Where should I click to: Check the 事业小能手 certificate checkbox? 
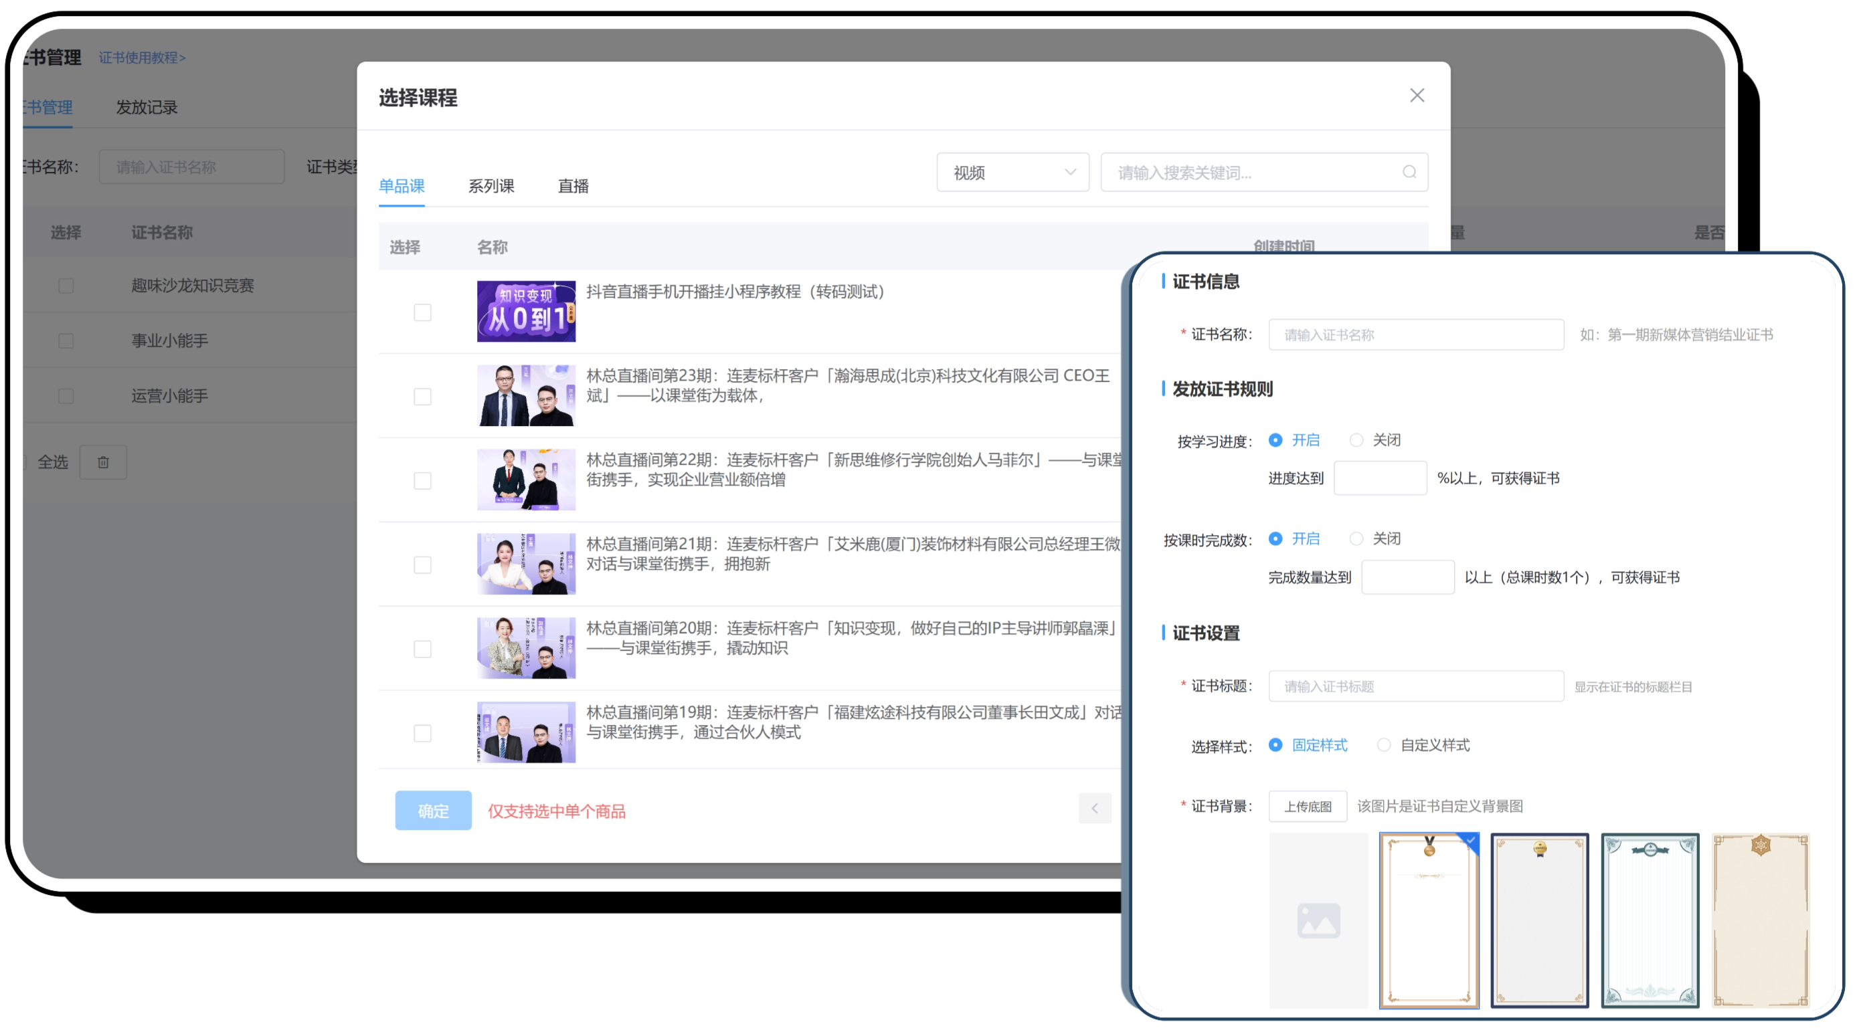pyautogui.click(x=66, y=340)
